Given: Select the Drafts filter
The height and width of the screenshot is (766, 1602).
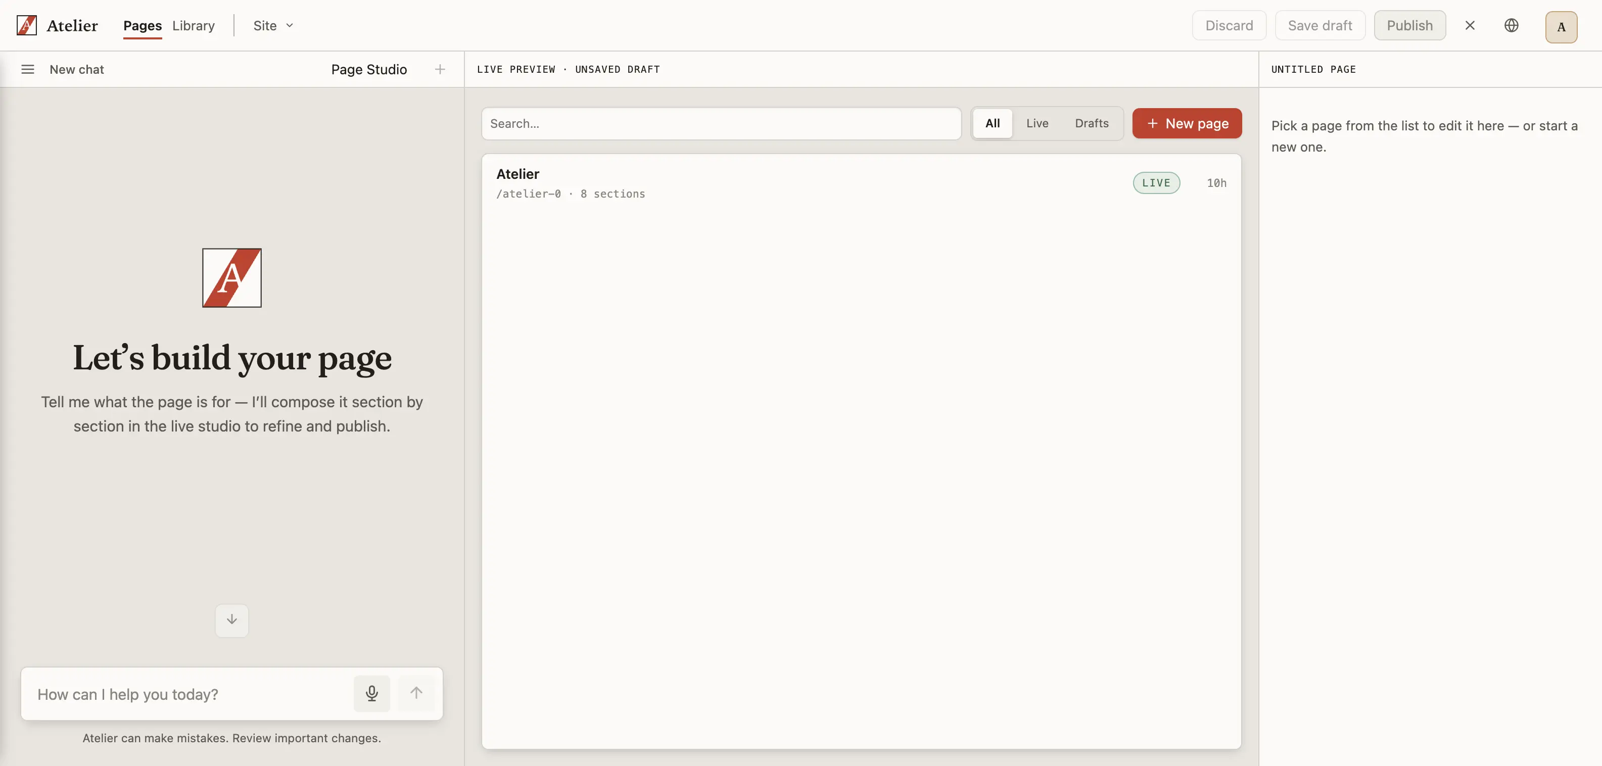Looking at the screenshot, I should [1092, 123].
